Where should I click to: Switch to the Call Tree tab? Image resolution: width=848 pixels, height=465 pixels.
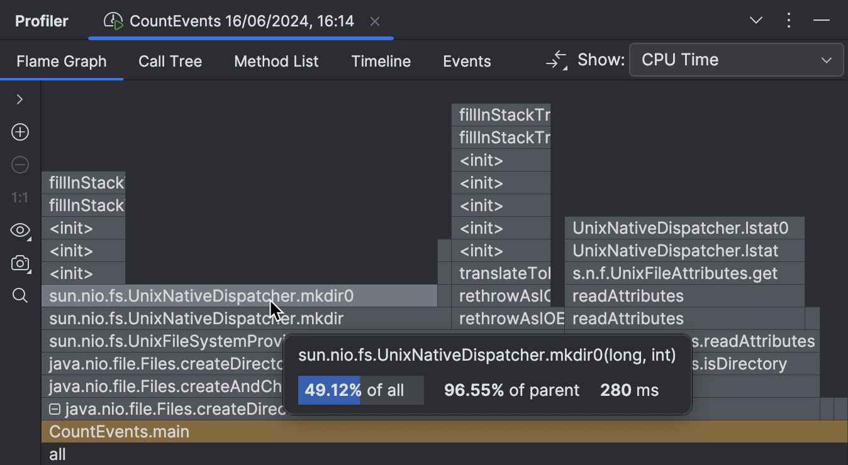(170, 62)
